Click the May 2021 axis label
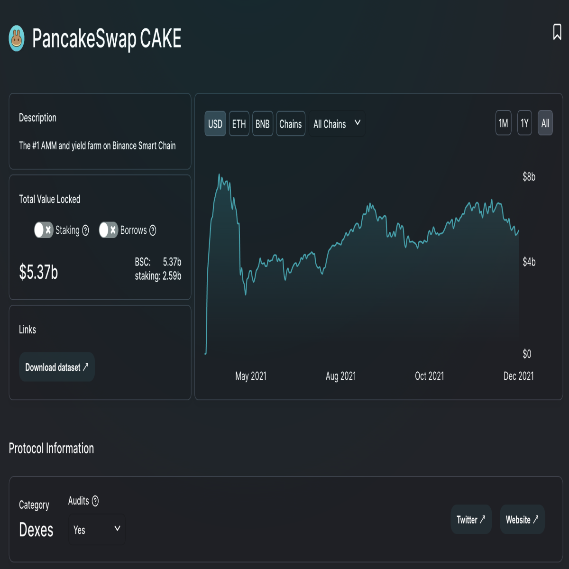The width and height of the screenshot is (569, 569). tap(251, 376)
